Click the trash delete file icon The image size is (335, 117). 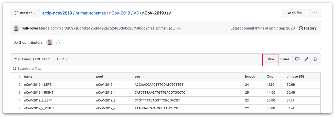point(315,59)
